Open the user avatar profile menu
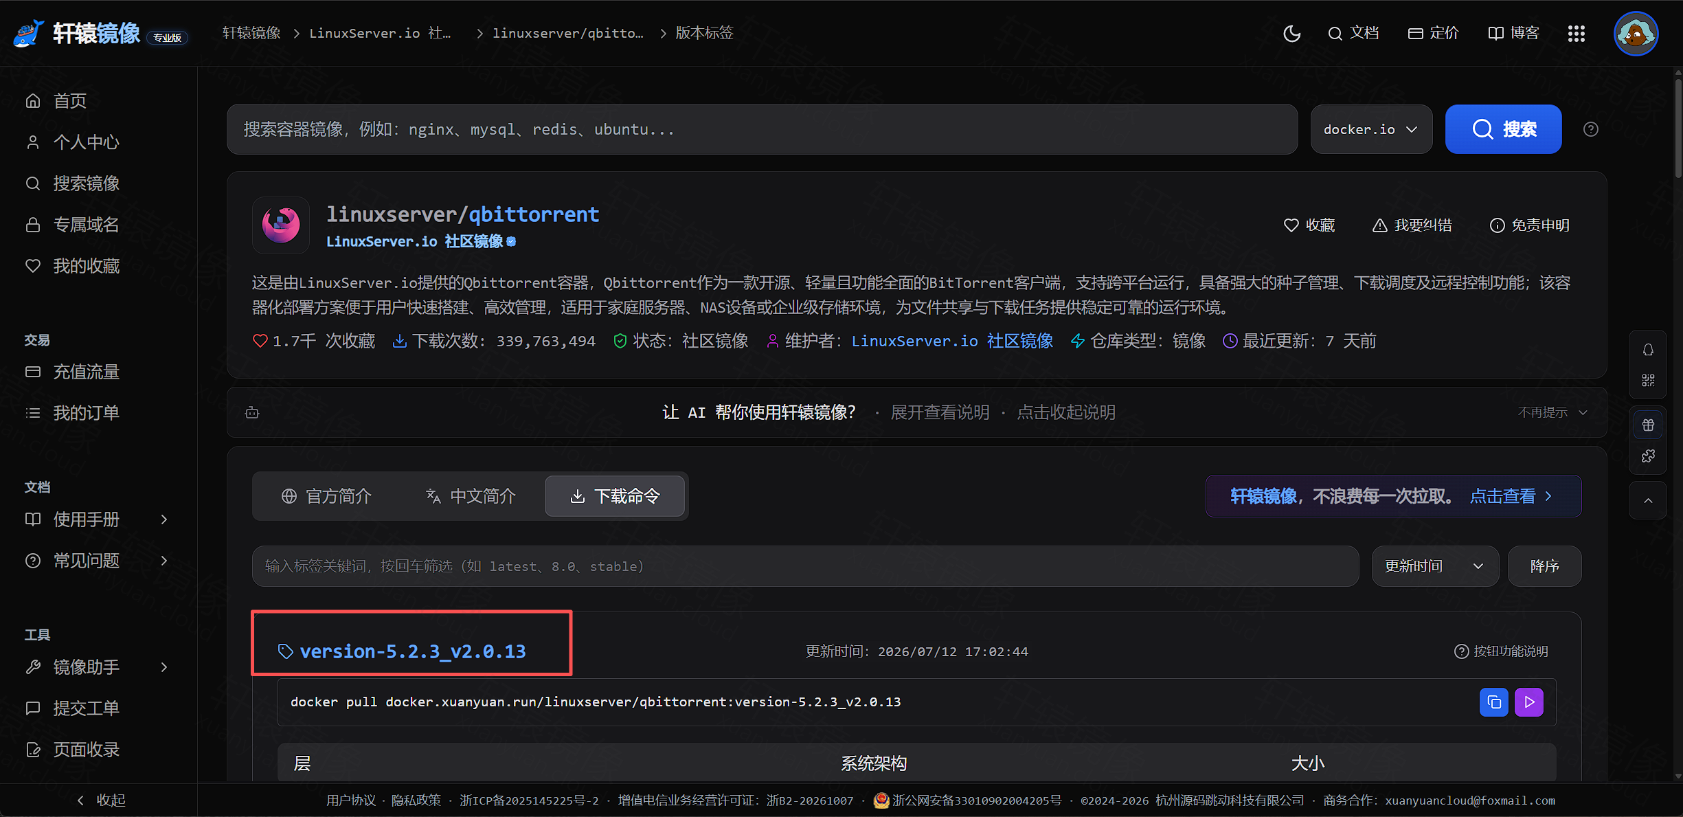Screen dimensions: 1683x817 1636,33
